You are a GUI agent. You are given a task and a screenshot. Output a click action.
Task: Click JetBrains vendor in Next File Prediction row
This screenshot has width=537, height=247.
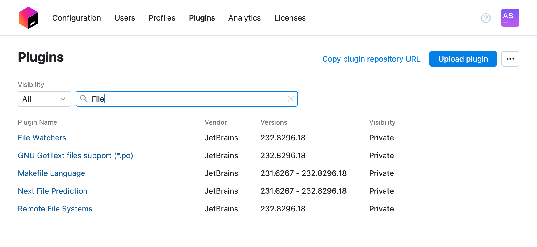[x=221, y=191]
